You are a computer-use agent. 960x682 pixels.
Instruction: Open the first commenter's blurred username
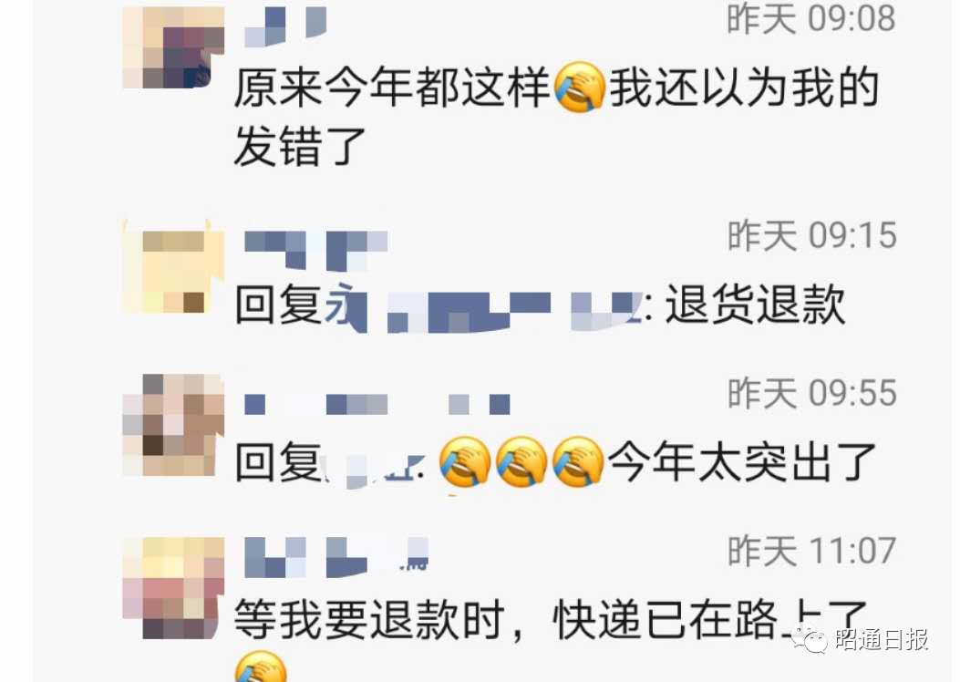284,27
